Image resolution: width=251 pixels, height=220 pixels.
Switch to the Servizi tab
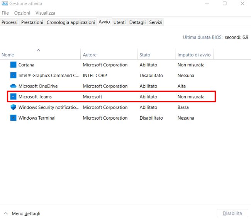point(156,22)
